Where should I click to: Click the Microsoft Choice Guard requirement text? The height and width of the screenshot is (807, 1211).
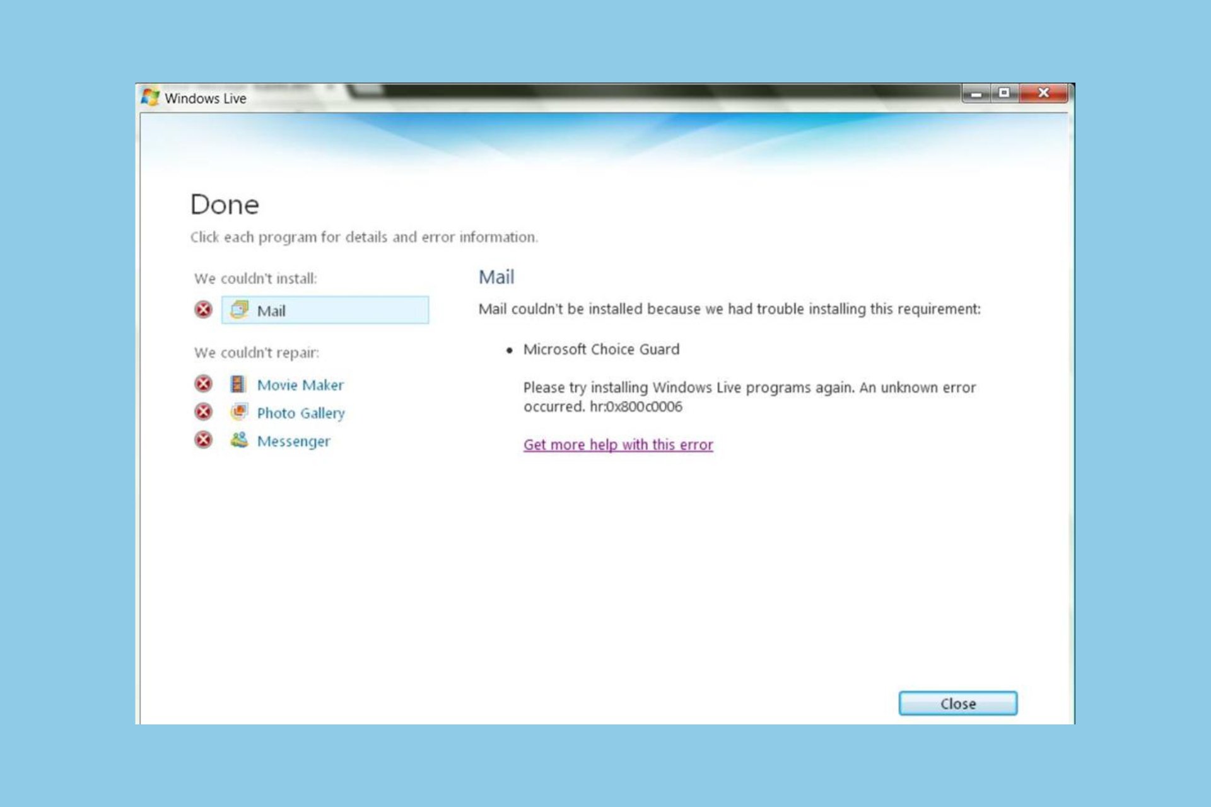pos(601,349)
